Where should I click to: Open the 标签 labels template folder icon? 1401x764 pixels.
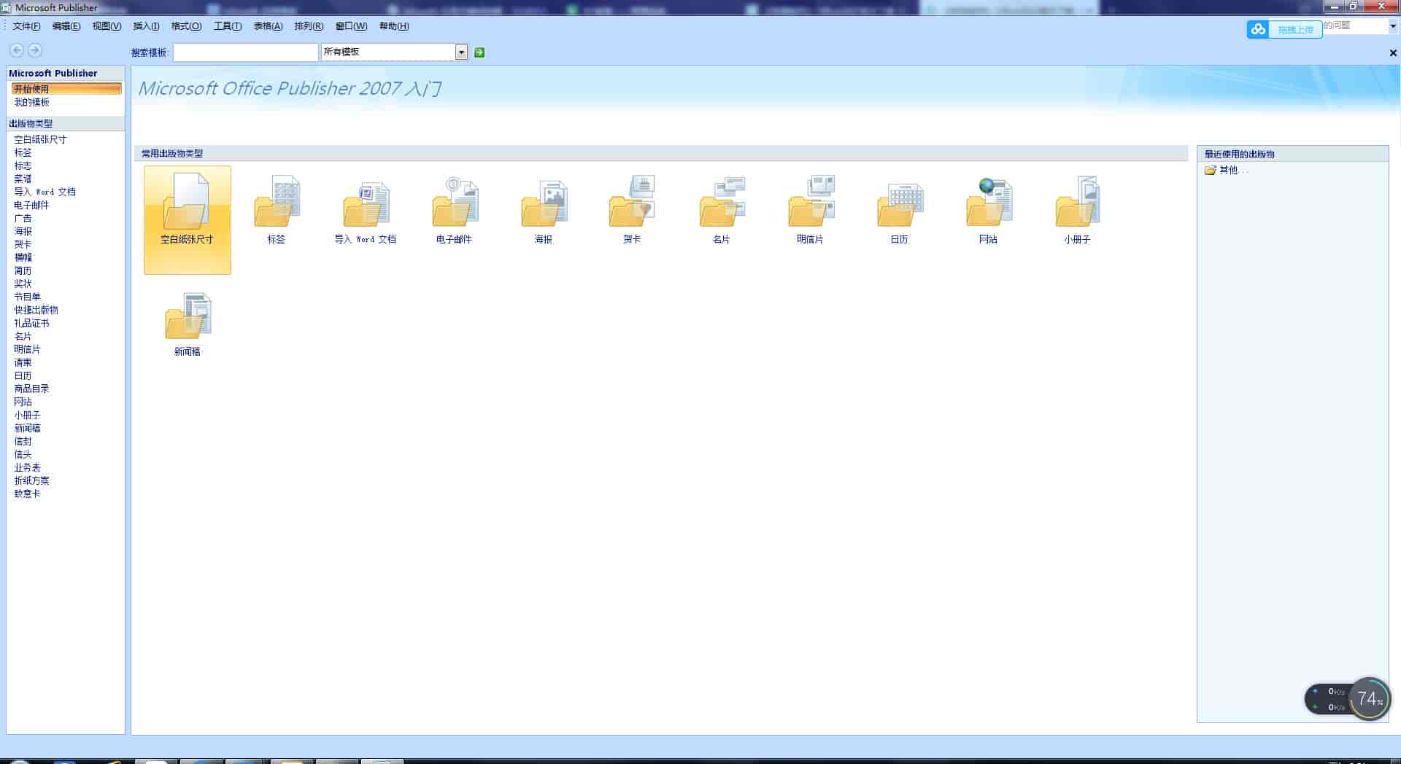pos(277,204)
